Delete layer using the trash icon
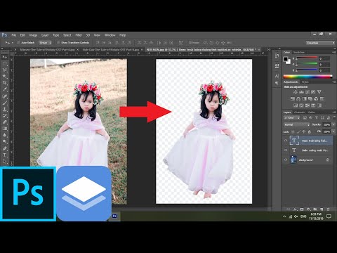337x253 pixels. pos(328,209)
